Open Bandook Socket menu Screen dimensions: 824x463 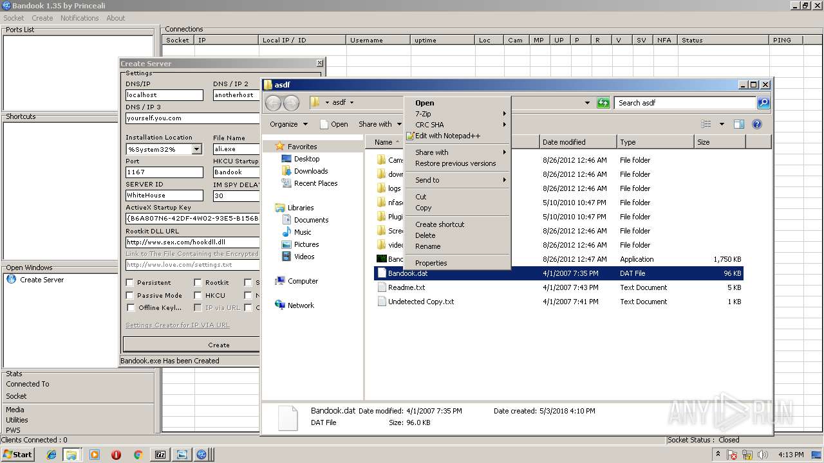click(14, 18)
